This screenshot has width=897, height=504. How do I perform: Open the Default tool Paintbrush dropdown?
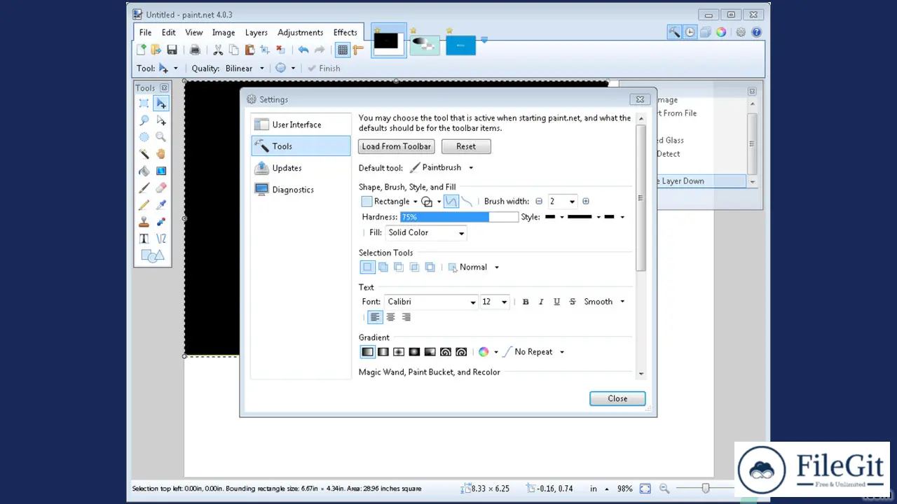click(x=441, y=168)
